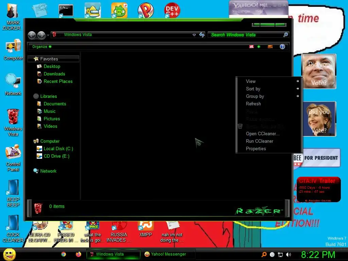Click the green Angry Birds pig icon
The image size is (348, 261).
[119, 10]
